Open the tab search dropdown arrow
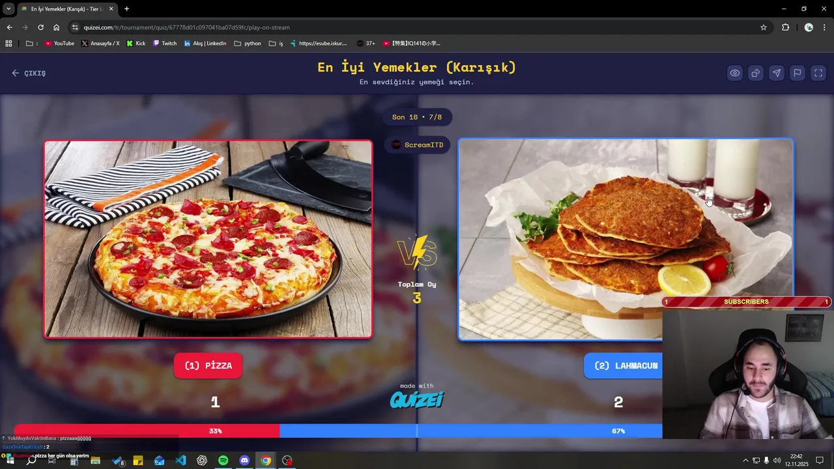This screenshot has height=469, width=834. coord(8,8)
